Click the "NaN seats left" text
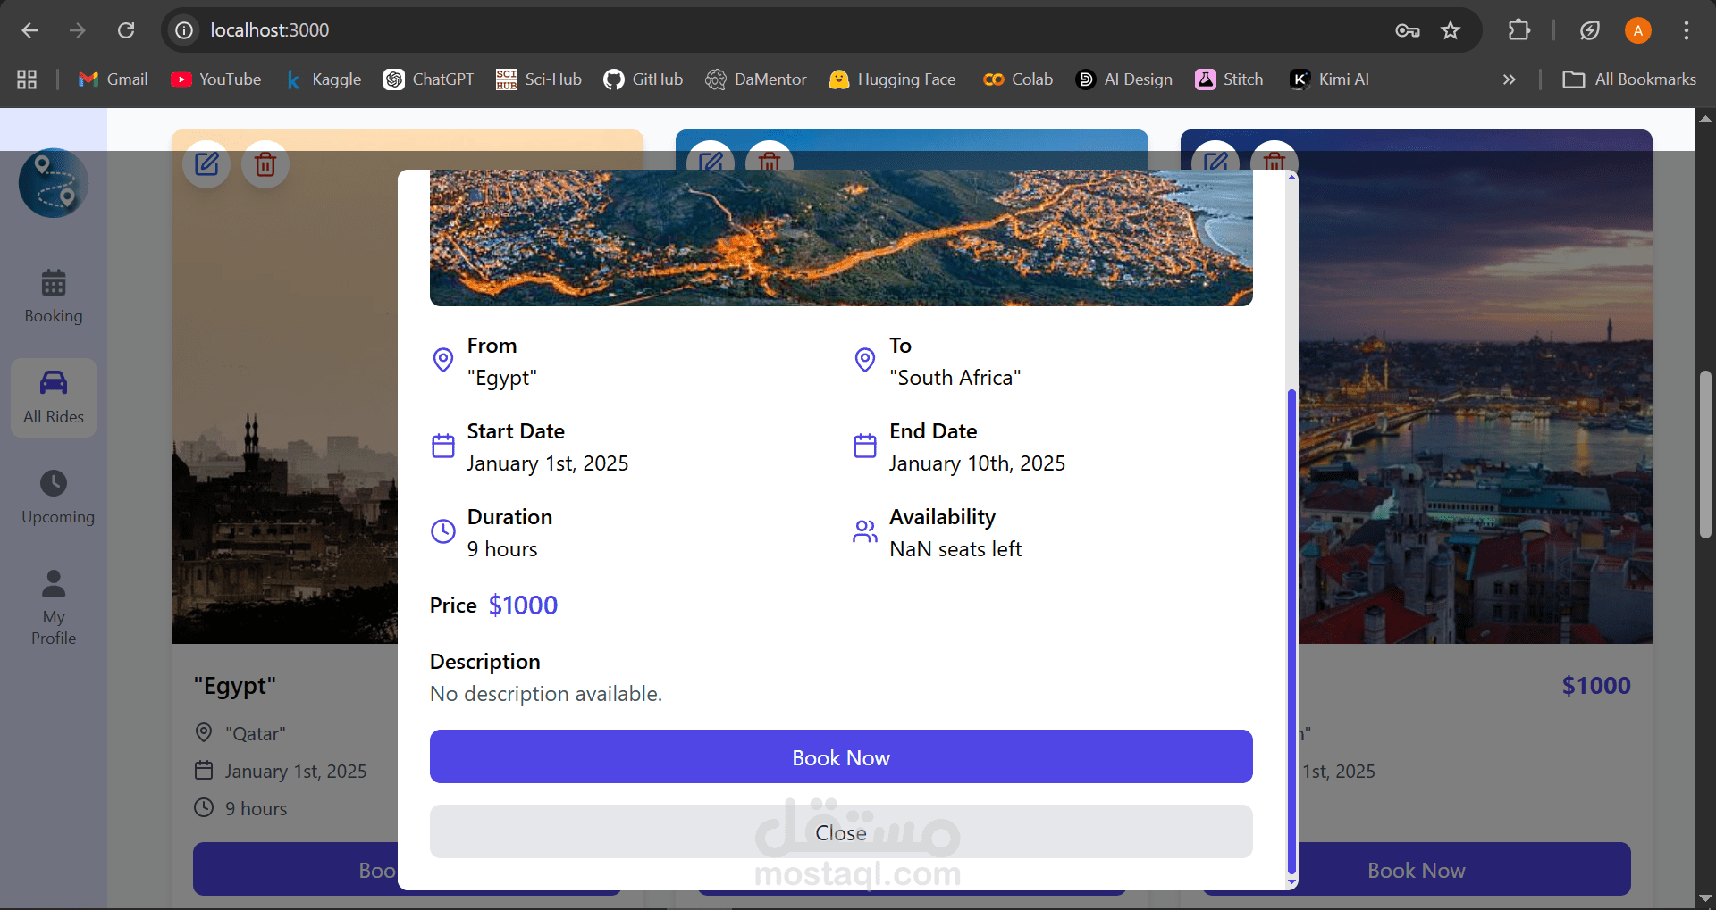Image resolution: width=1716 pixels, height=910 pixels. click(955, 549)
